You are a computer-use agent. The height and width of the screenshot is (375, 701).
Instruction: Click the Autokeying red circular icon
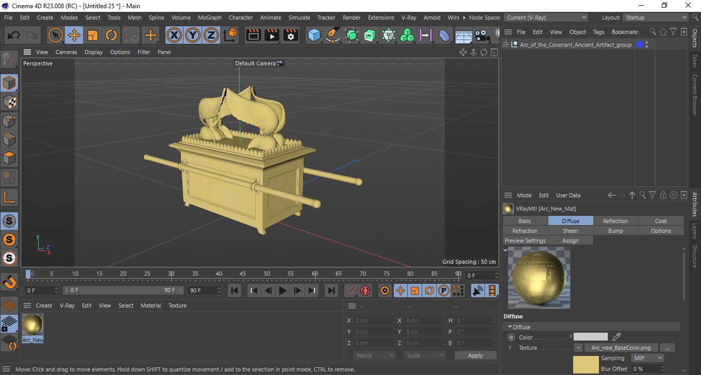tap(365, 291)
